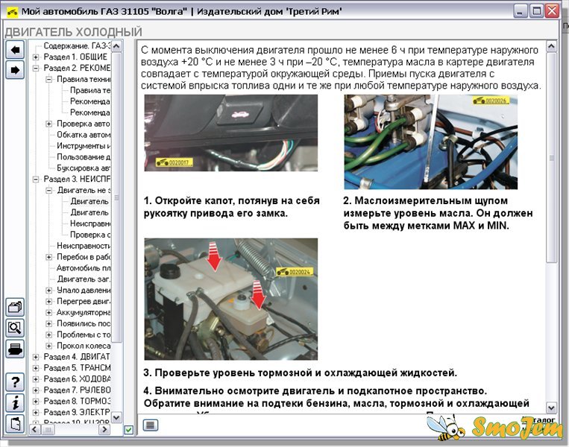Open the info 'i' icon
This screenshot has height=447, width=569.
pos(15,403)
